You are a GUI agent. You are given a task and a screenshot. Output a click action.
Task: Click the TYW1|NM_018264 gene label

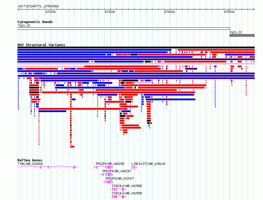click(30, 164)
